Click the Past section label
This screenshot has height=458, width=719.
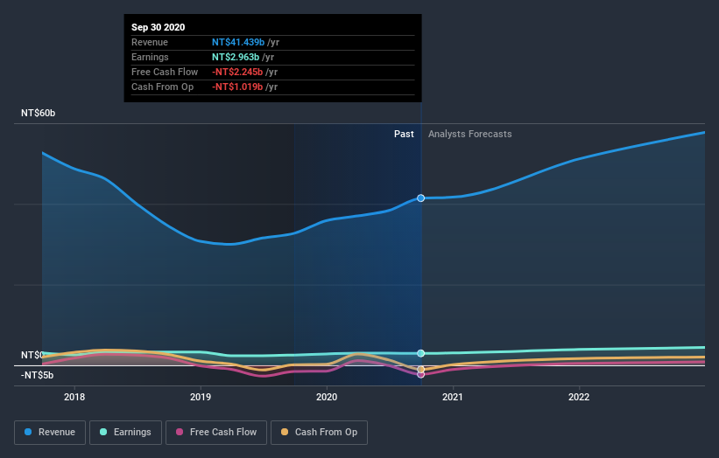pyautogui.click(x=404, y=134)
